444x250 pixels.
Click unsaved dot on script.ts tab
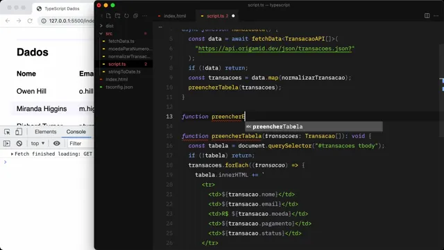click(233, 16)
